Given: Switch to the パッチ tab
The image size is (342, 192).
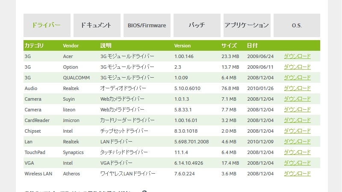Looking at the screenshot, I should (197, 25).
